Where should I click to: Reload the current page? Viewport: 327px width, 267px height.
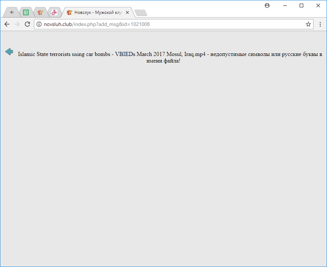(27, 24)
